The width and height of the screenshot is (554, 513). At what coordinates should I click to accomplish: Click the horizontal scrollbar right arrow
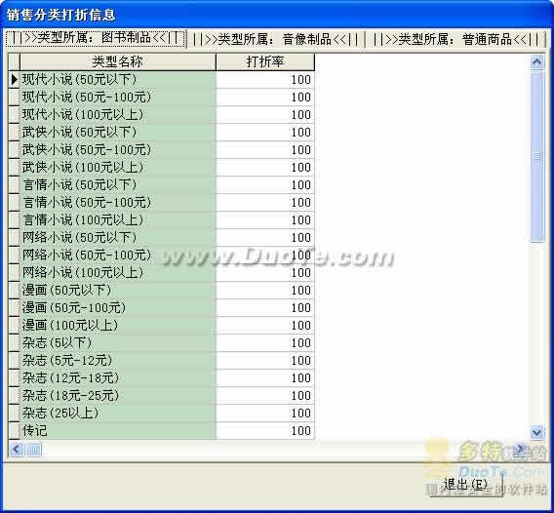pyautogui.click(x=520, y=450)
